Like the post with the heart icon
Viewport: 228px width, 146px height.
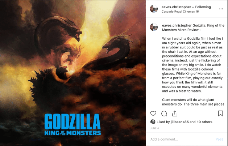[x=153, y=113]
